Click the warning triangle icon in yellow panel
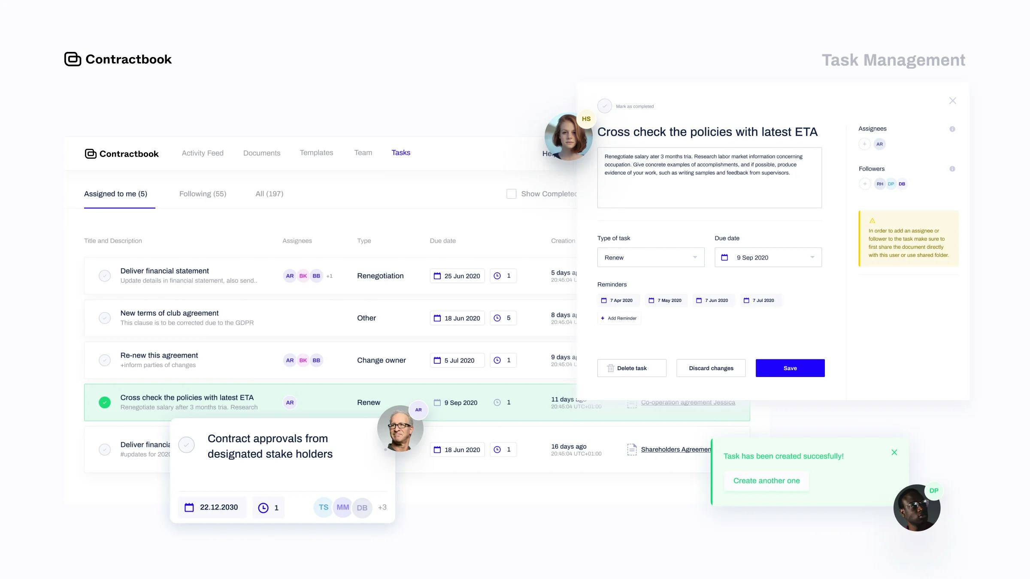Viewport: 1030px width, 579px height. pyautogui.click(x=872, y=220)
